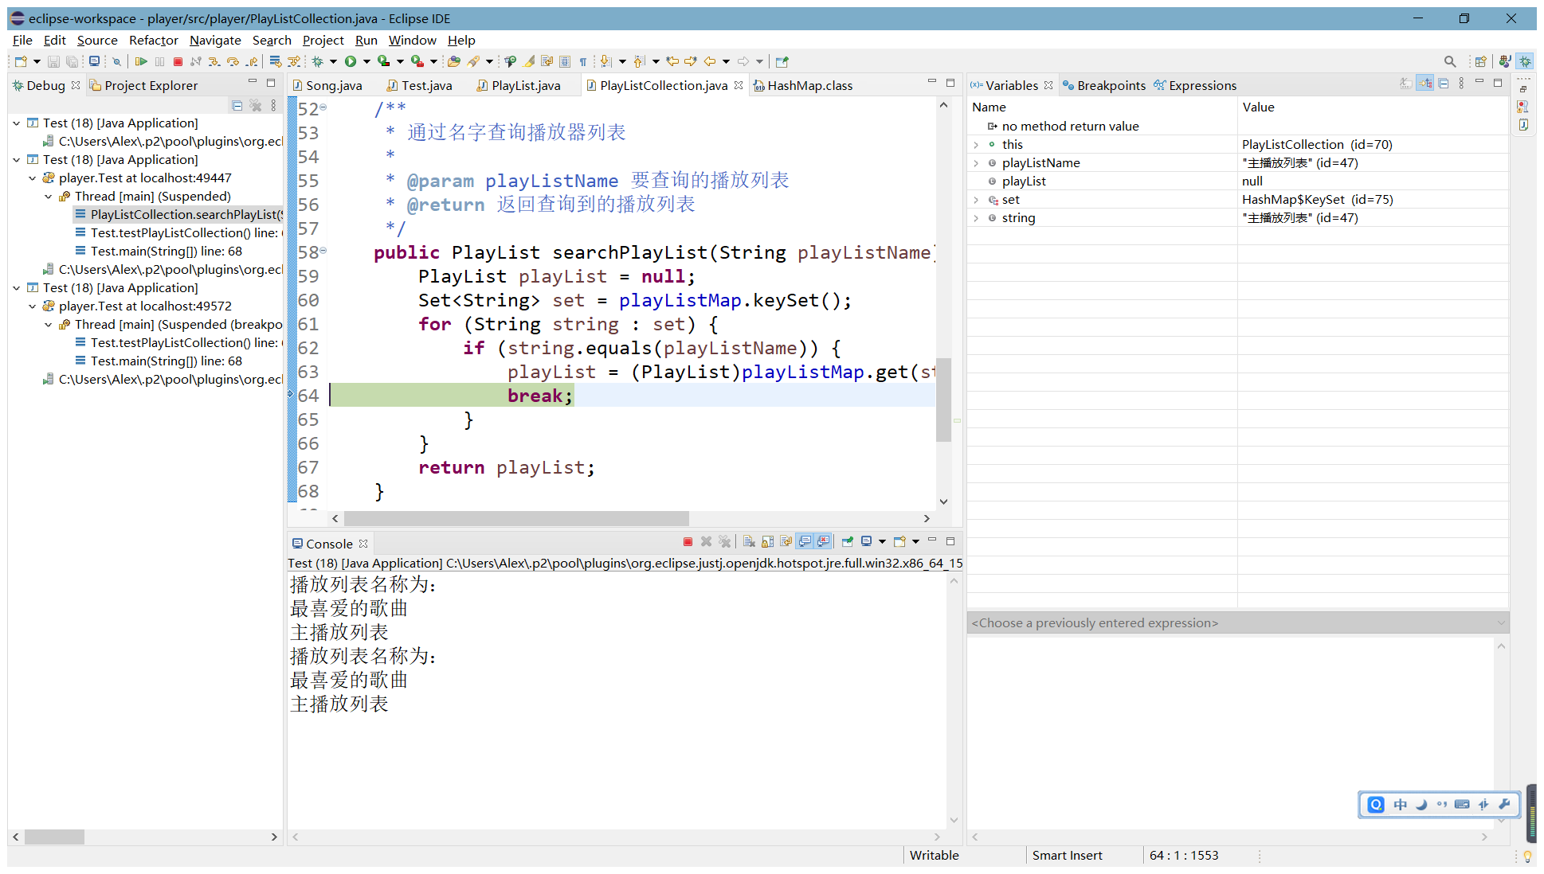Click the Pin Console icon
Screen dimensions: 1544x874
[x=848, y=541]
